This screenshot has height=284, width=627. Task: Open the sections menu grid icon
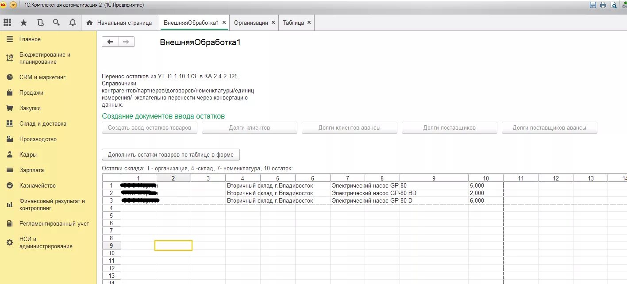pos(8,23)
